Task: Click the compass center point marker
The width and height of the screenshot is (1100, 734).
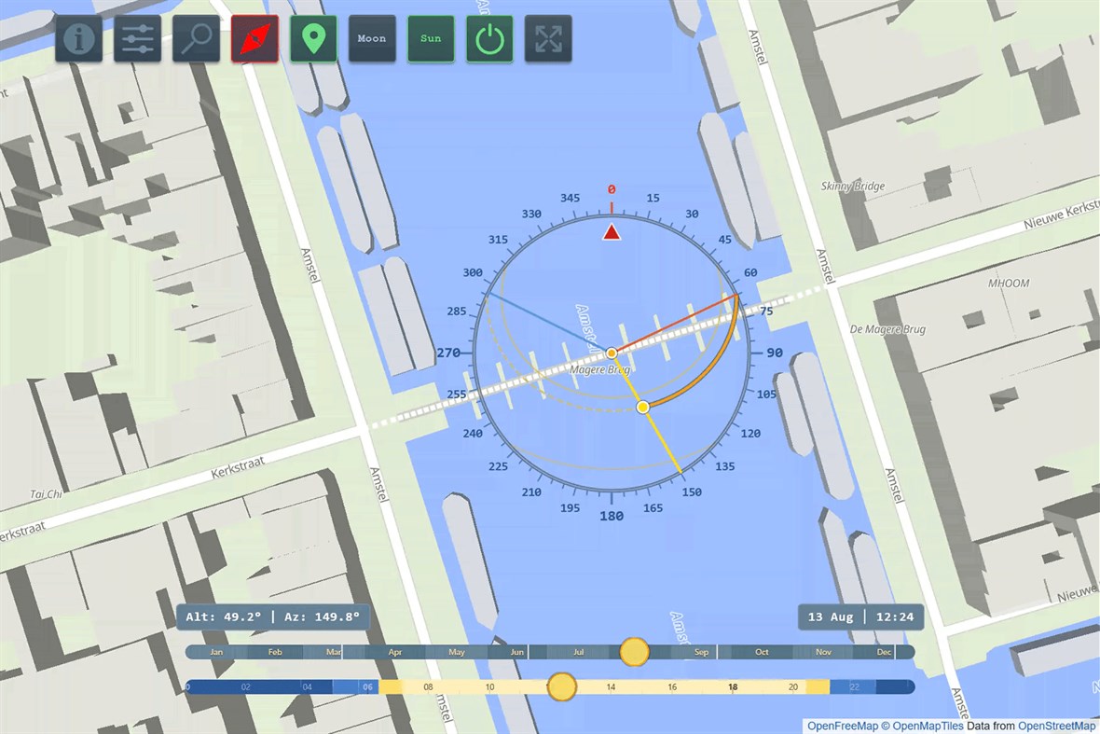Action: click(x=612, y=353)
